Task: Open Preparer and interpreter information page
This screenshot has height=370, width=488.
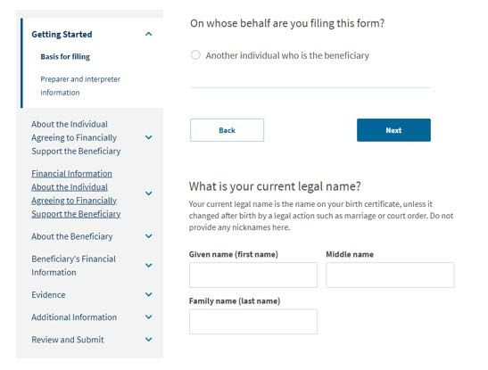Action: point(80,86)
